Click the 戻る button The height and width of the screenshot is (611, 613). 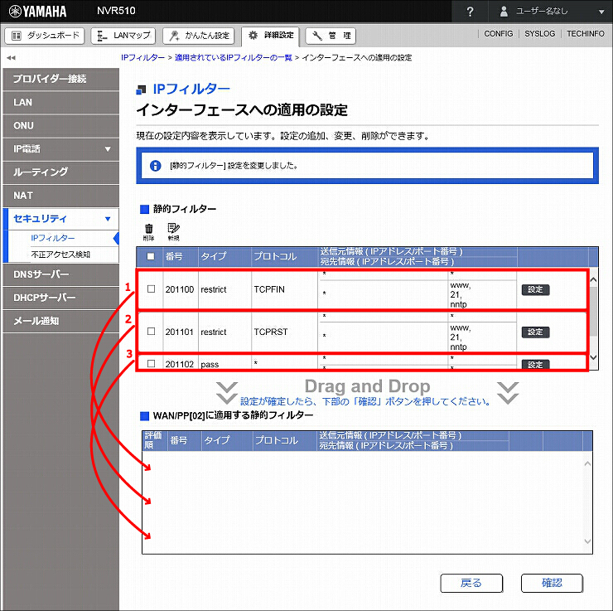[471, 584]
